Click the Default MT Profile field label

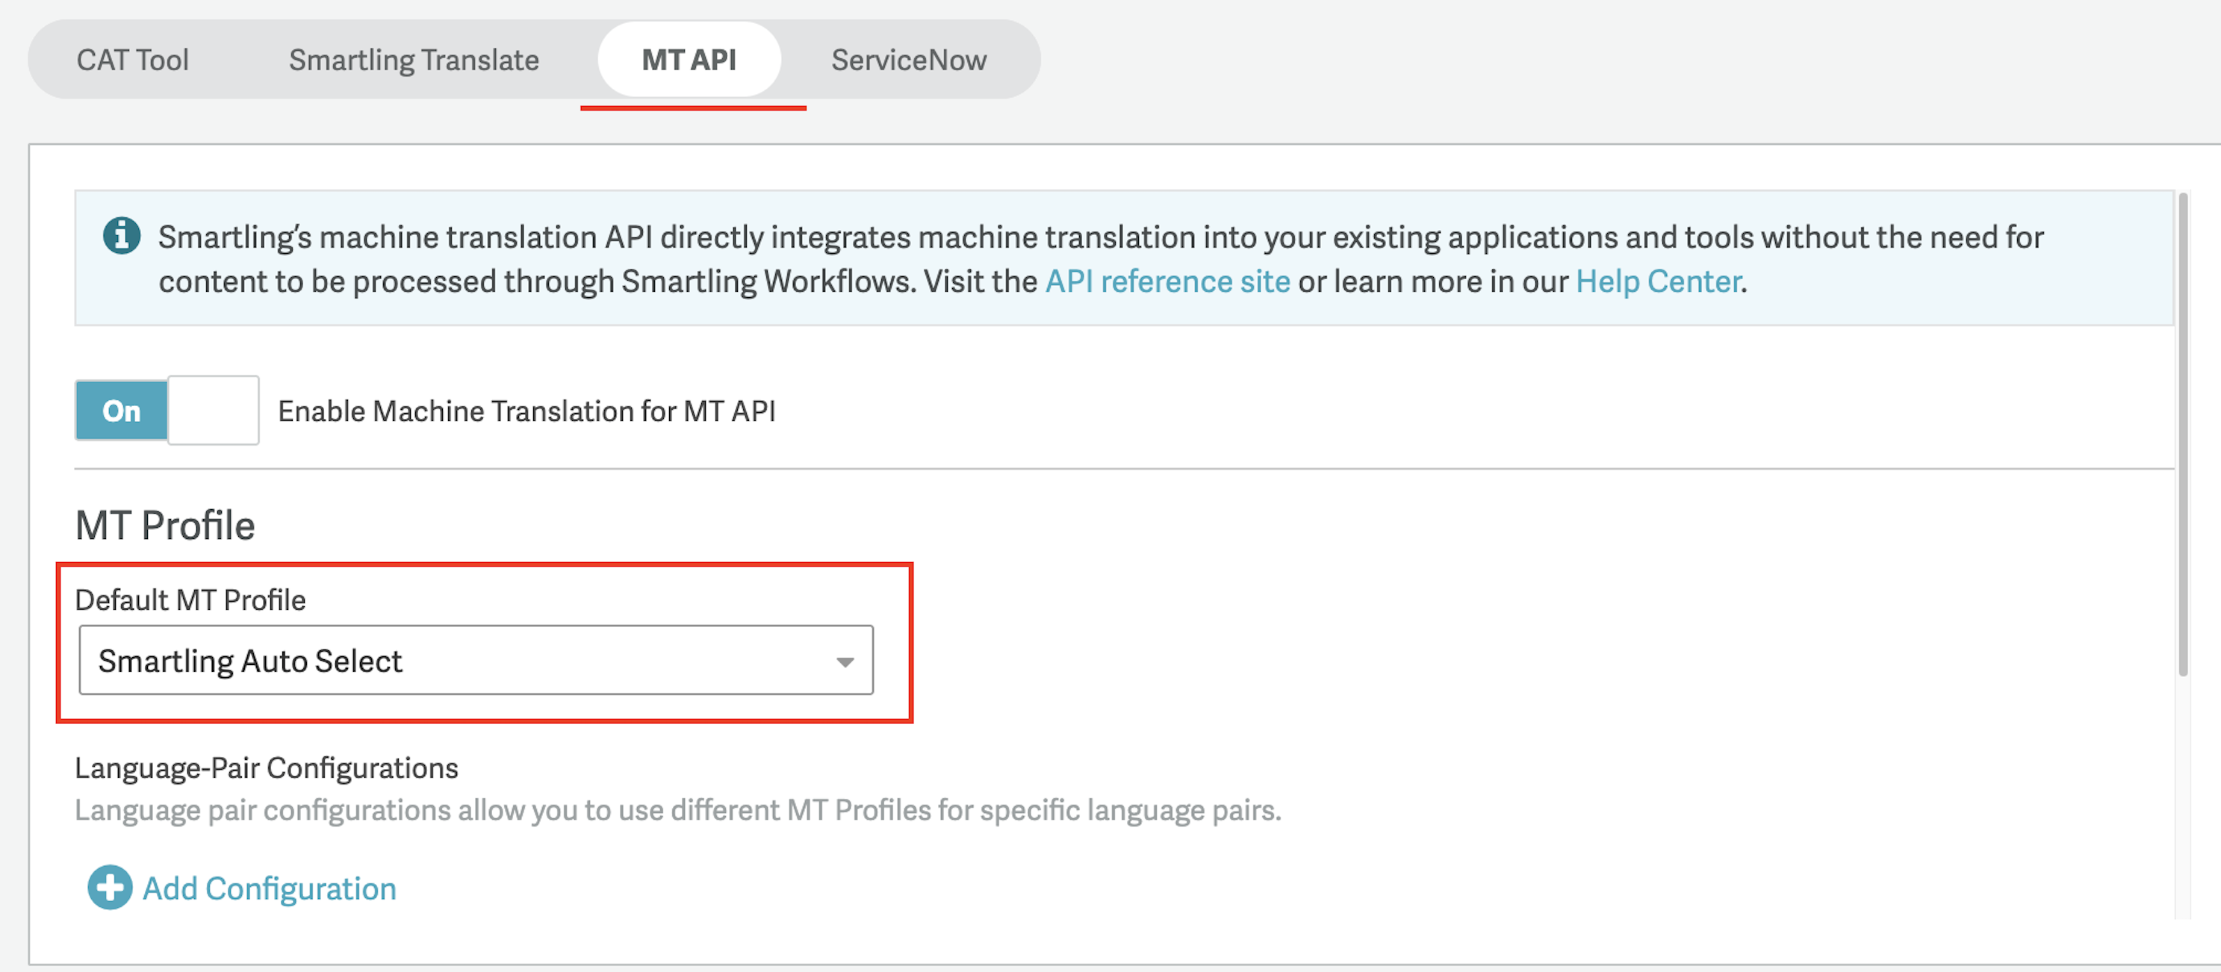(190, 599)
